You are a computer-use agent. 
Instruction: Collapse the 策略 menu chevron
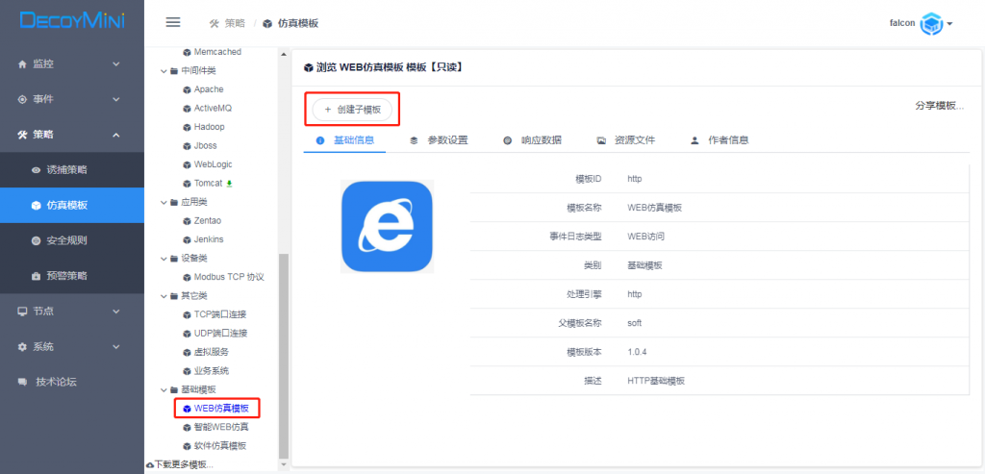coord(116,135)
